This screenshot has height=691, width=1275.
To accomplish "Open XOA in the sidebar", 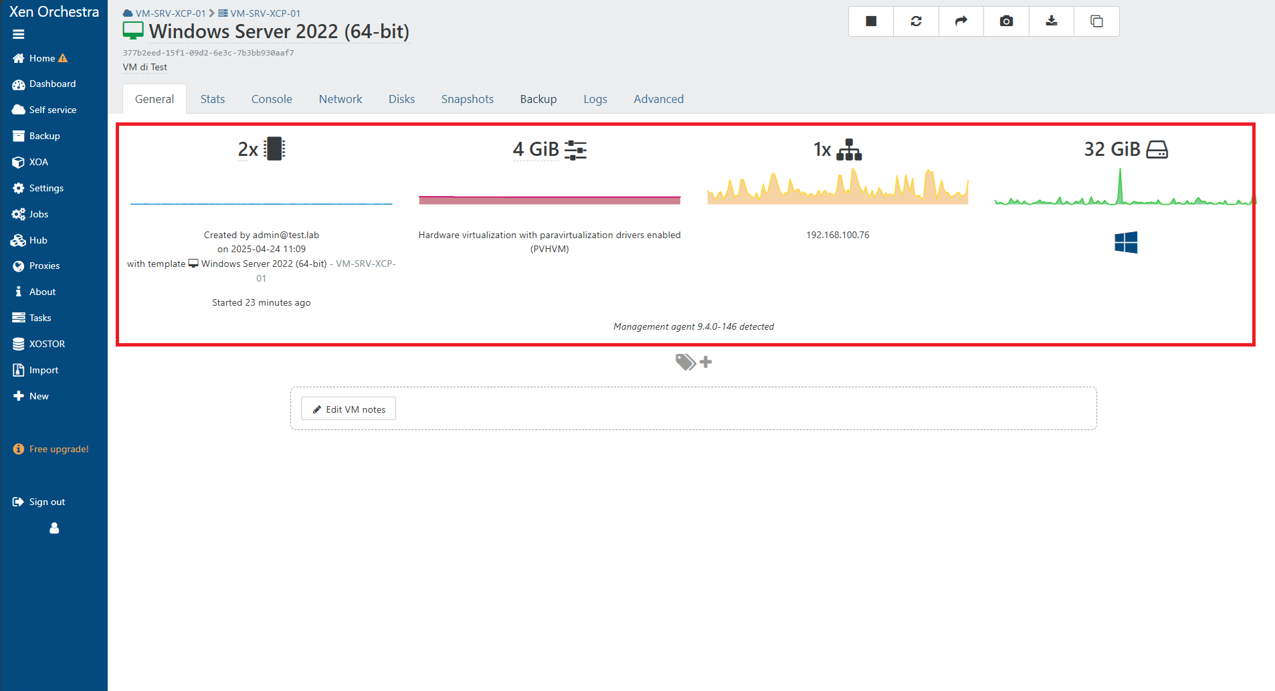I will click(x=30, y=162).
